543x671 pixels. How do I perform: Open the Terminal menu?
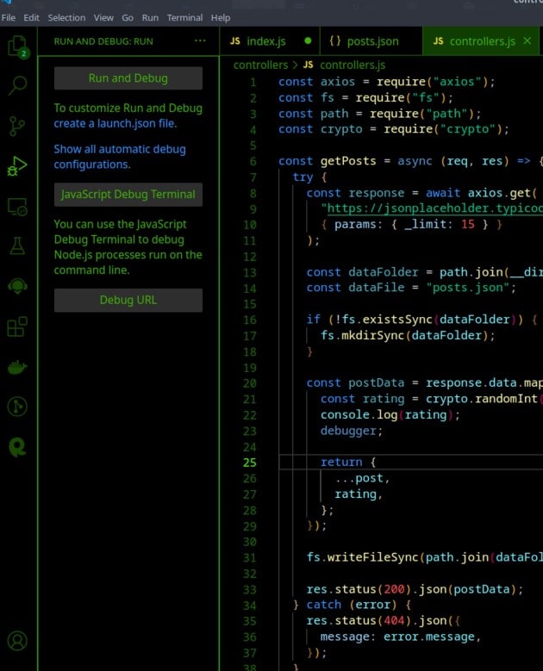click(x=184, y=17)
